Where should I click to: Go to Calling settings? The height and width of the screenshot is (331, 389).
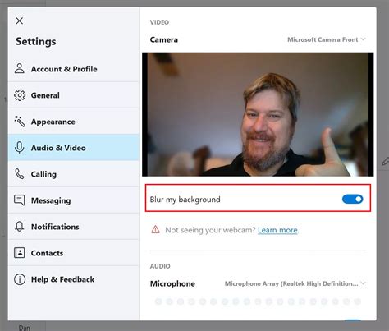[x=74, y=174]
